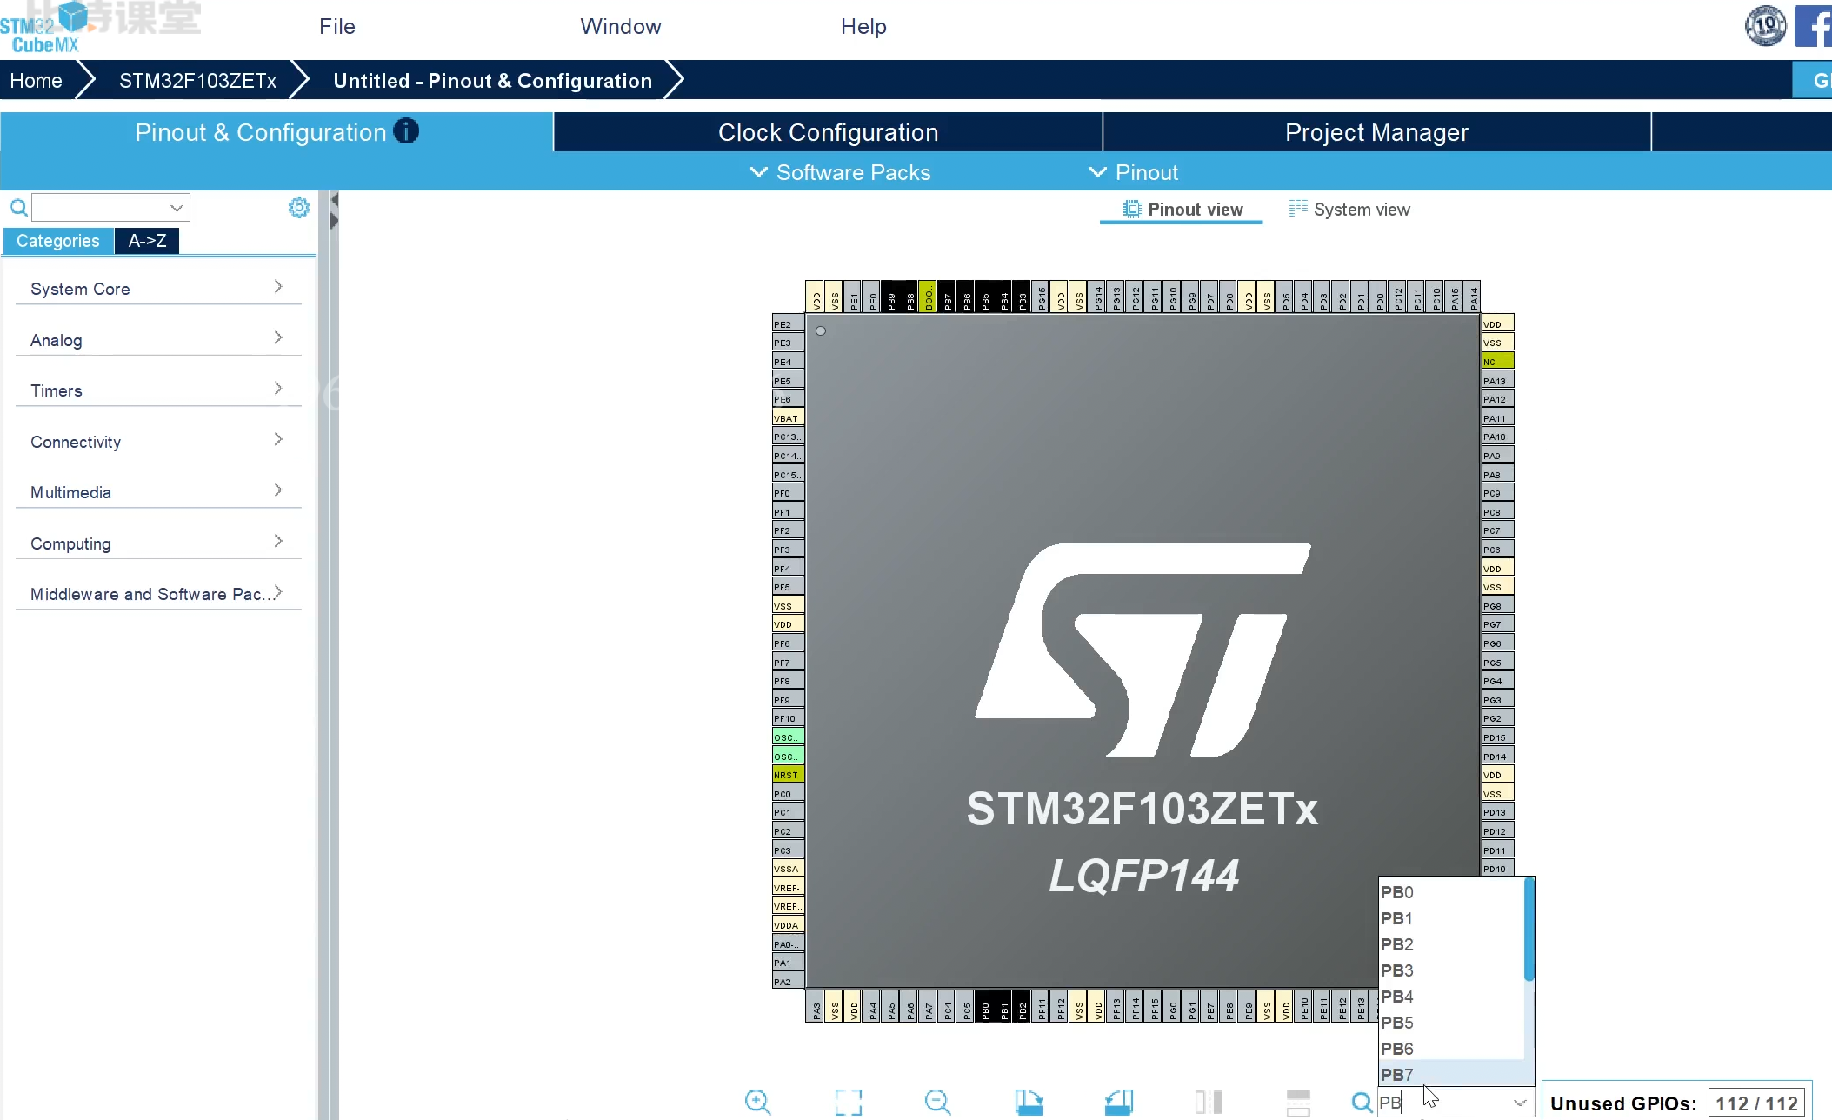Open the peripheral search combo box
Screen dimensions: 1832x1120
coord(110,208)
